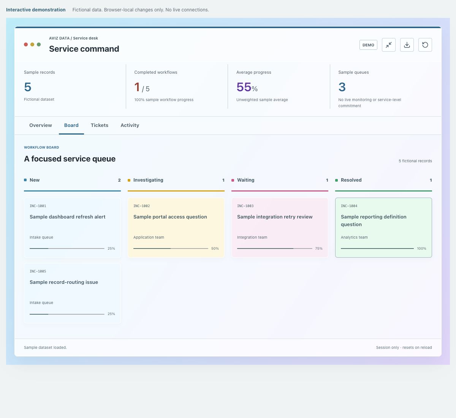Screen dimensions: 456x418
Task: Click 'Integration team' on INC-1003 card
Action: click(x=252, y=237)
